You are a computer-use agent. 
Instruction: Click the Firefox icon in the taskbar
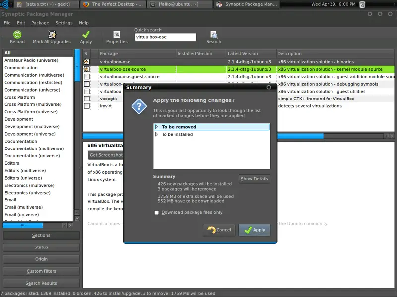coord(86,4)
